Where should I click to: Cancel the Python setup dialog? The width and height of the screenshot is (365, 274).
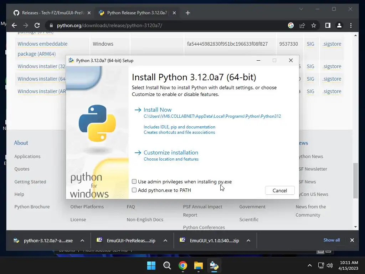280,191
